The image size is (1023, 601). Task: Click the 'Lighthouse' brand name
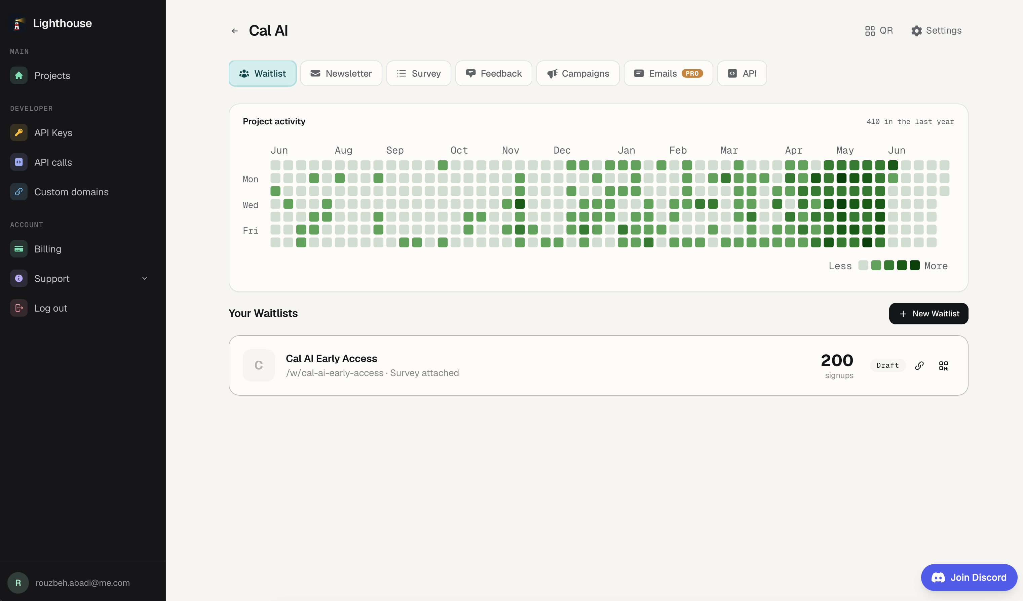click(63, 24)
